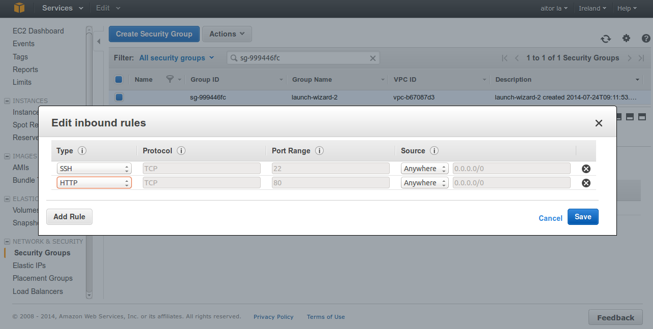
Task: Open the Ireland region menu
Action: click(x=593, y=8)
